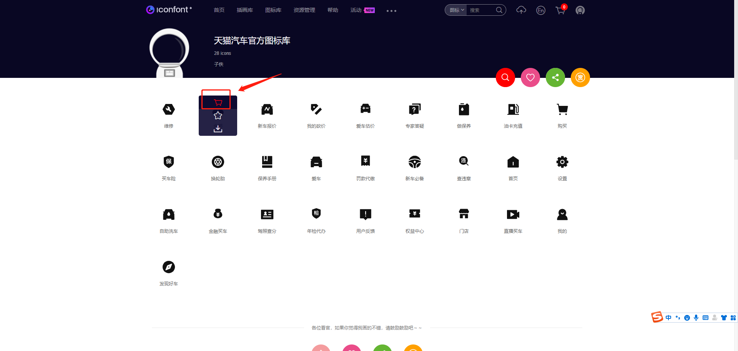The height and width of the screenshot is (351, 738).
Task: Open the 帮助 navigation menu
Action: (x=333, y=10)
